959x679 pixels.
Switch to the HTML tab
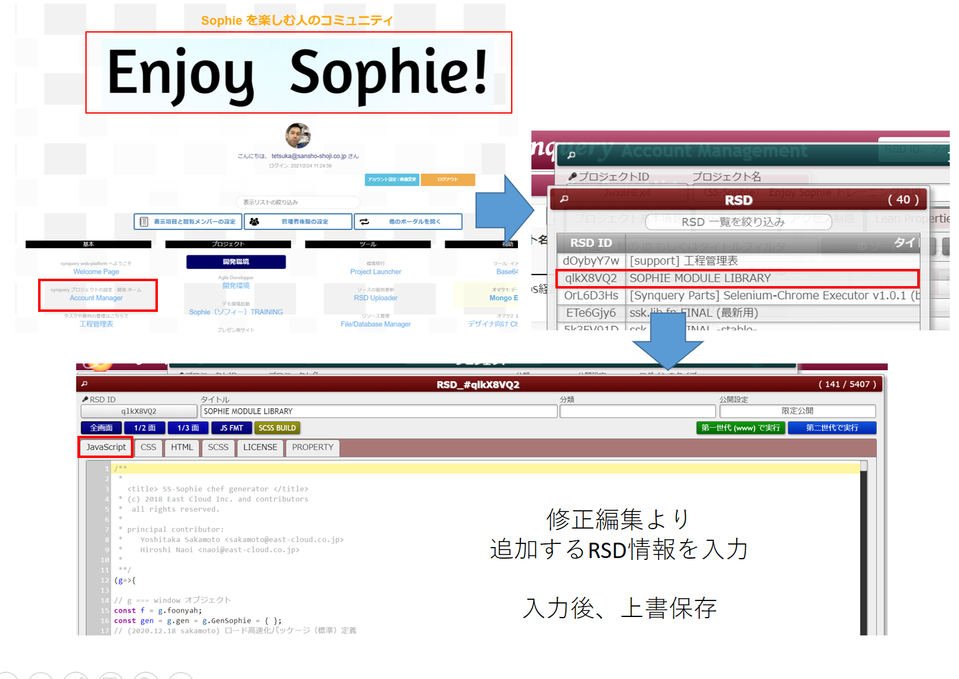(x=182, y=448)
